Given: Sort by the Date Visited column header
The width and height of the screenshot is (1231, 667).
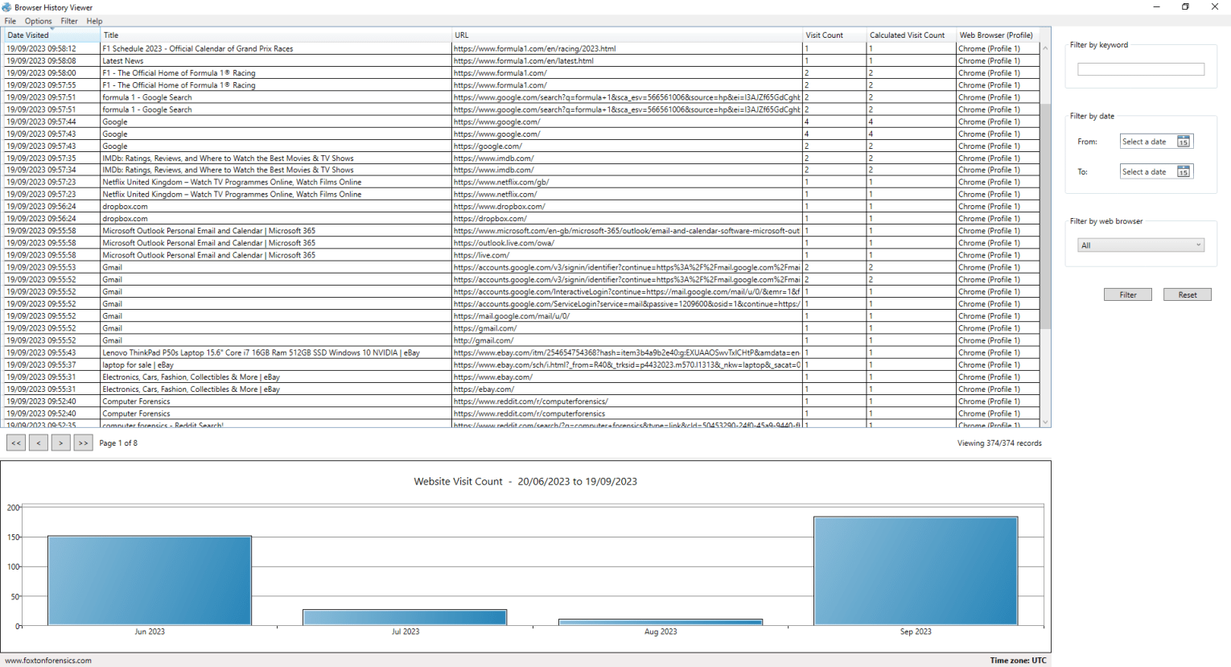Looking at the screenshot, I should coord(52,35).
